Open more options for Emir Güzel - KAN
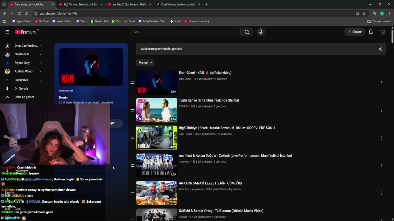This screenshot has width=394, height=221. click(x=382, y=83)
